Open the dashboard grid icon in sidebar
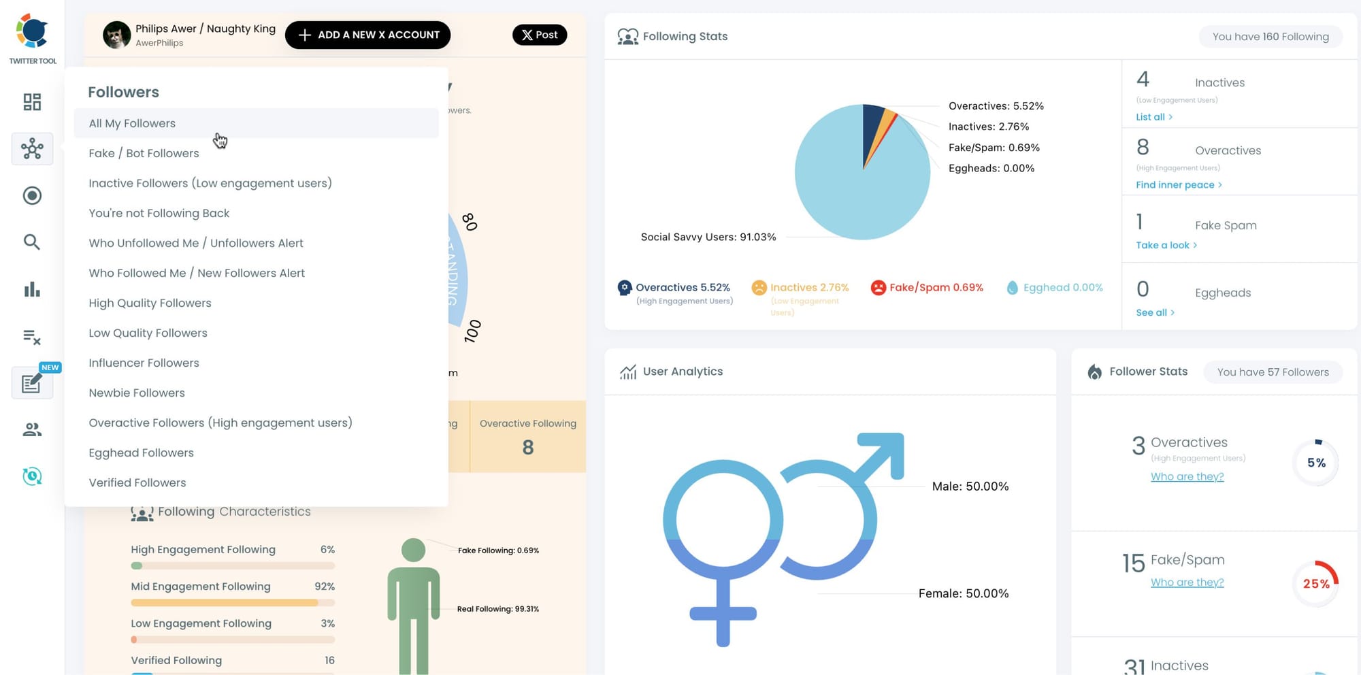This screenshot has height=675, width=1361. point(32,102)
